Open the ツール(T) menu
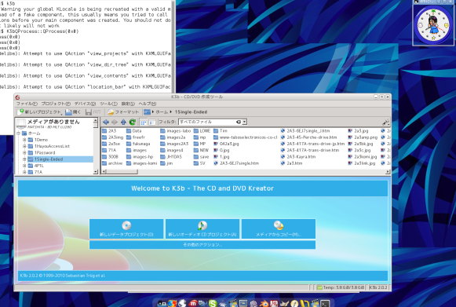456x307 pixels. point(109,104)
